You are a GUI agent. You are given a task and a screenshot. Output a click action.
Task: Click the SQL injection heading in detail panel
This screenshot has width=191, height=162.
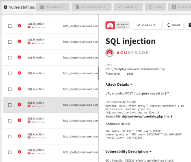[130, 41]
